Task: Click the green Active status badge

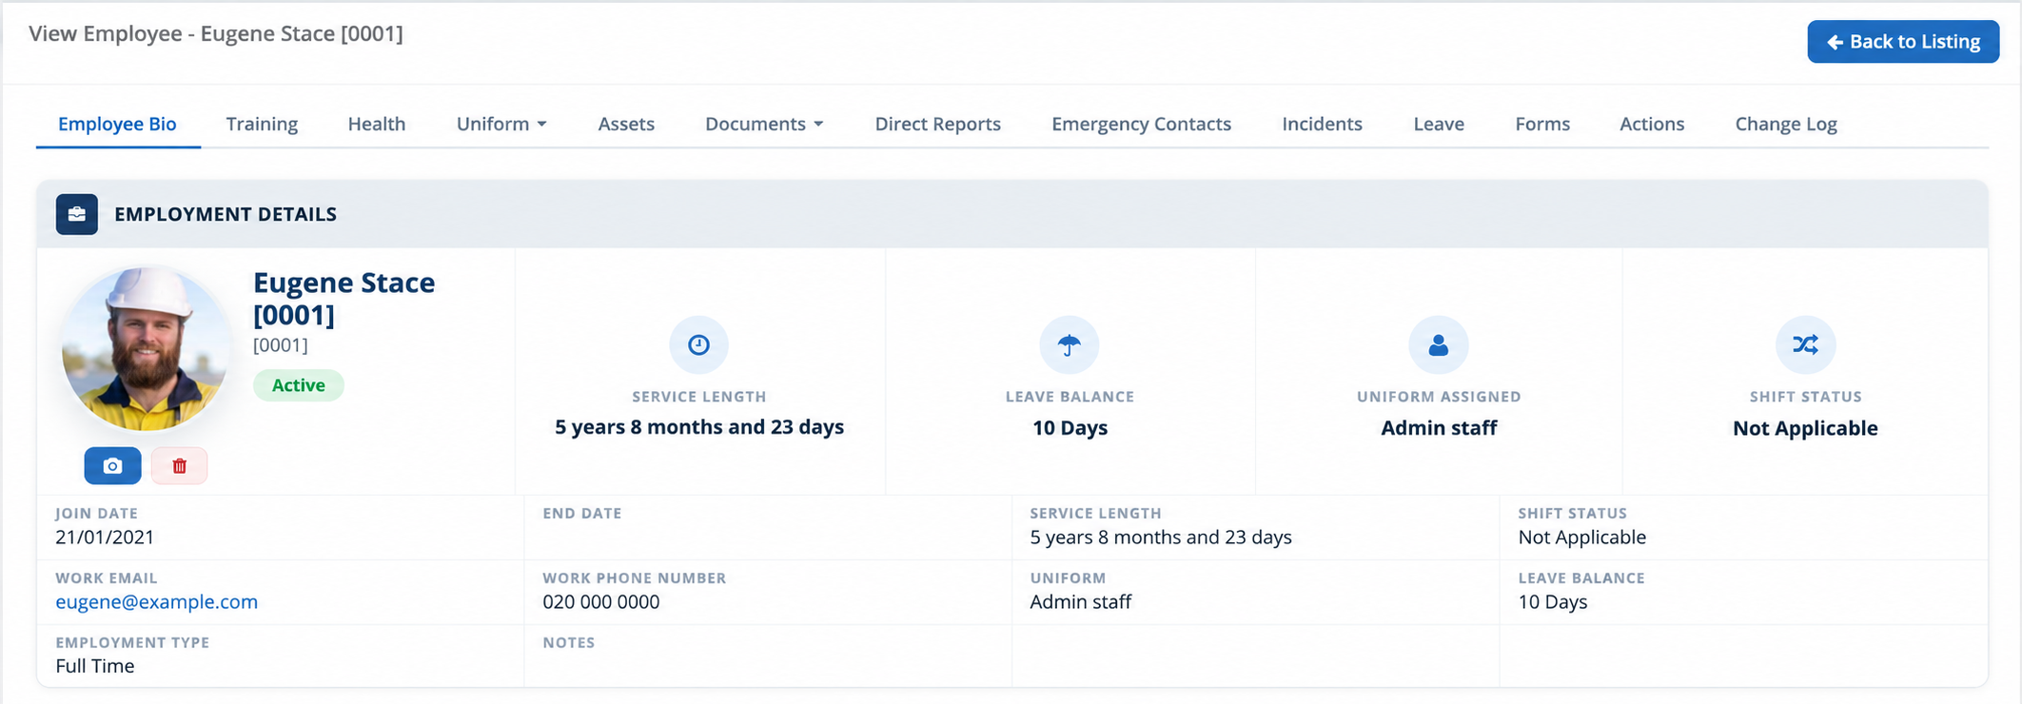Action: (298, 385)
